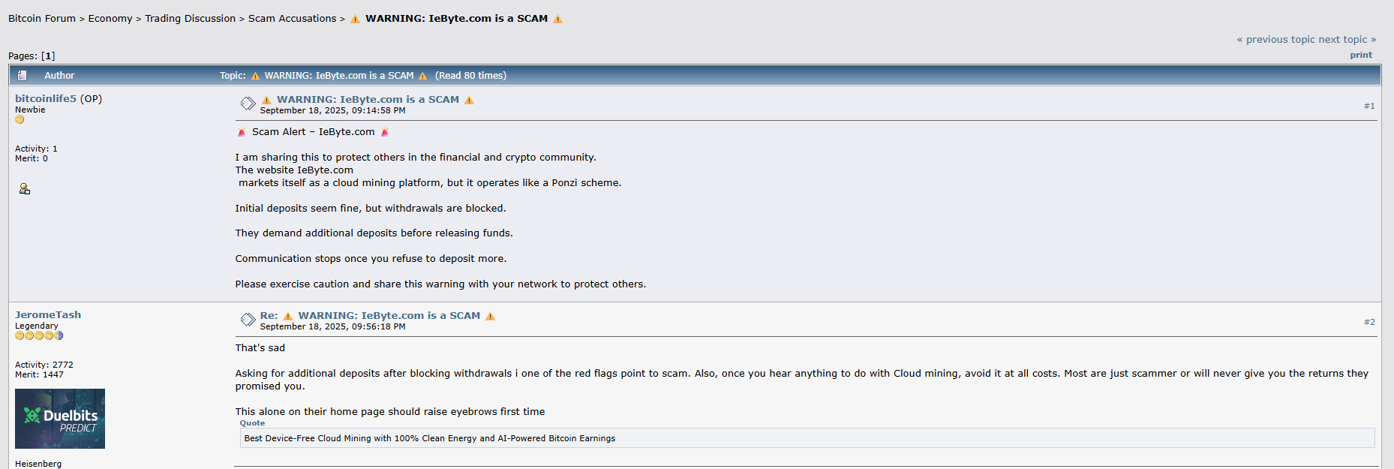This screenshot has width=1394, height=469.
Task: Open bitcoinlife5's user profile name
Action: pos(46,98)
